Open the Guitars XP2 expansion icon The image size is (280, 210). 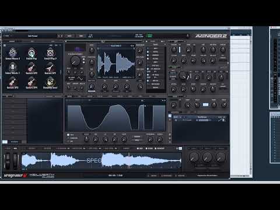[x=32, y=68]
